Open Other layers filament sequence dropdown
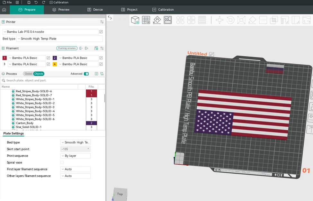This screenshot has width=313, height=201. 76,176
